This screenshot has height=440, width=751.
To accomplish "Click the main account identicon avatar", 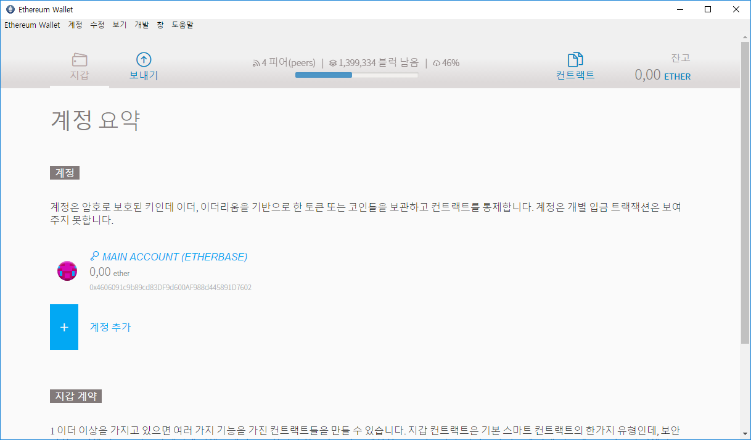I will tap(67, 271).
